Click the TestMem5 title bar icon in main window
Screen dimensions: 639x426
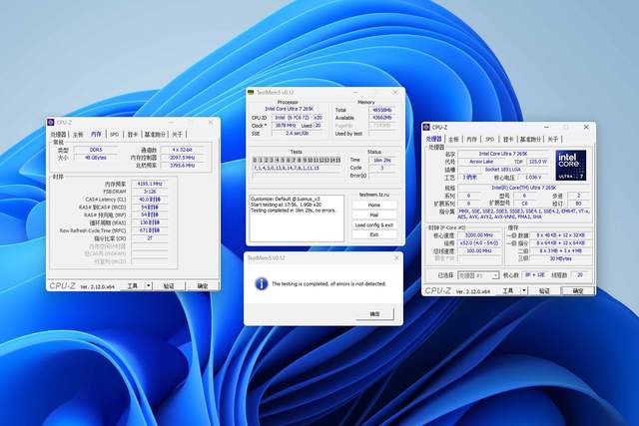251,93
